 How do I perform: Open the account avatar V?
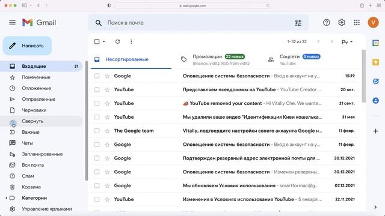tap(373, 23)
